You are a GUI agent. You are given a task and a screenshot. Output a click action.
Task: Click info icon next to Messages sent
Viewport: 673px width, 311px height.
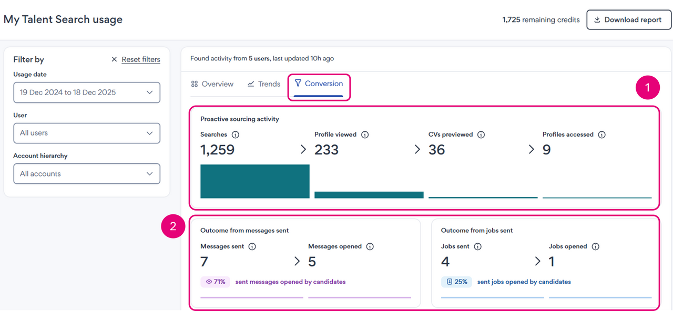coord(252,246)
